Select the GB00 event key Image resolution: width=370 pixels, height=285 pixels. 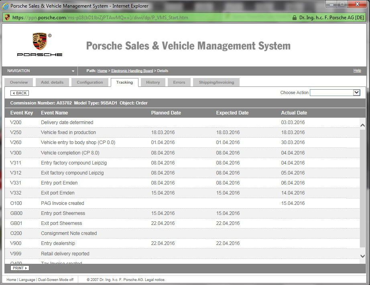pyautogui.click(x=16, y=213)
